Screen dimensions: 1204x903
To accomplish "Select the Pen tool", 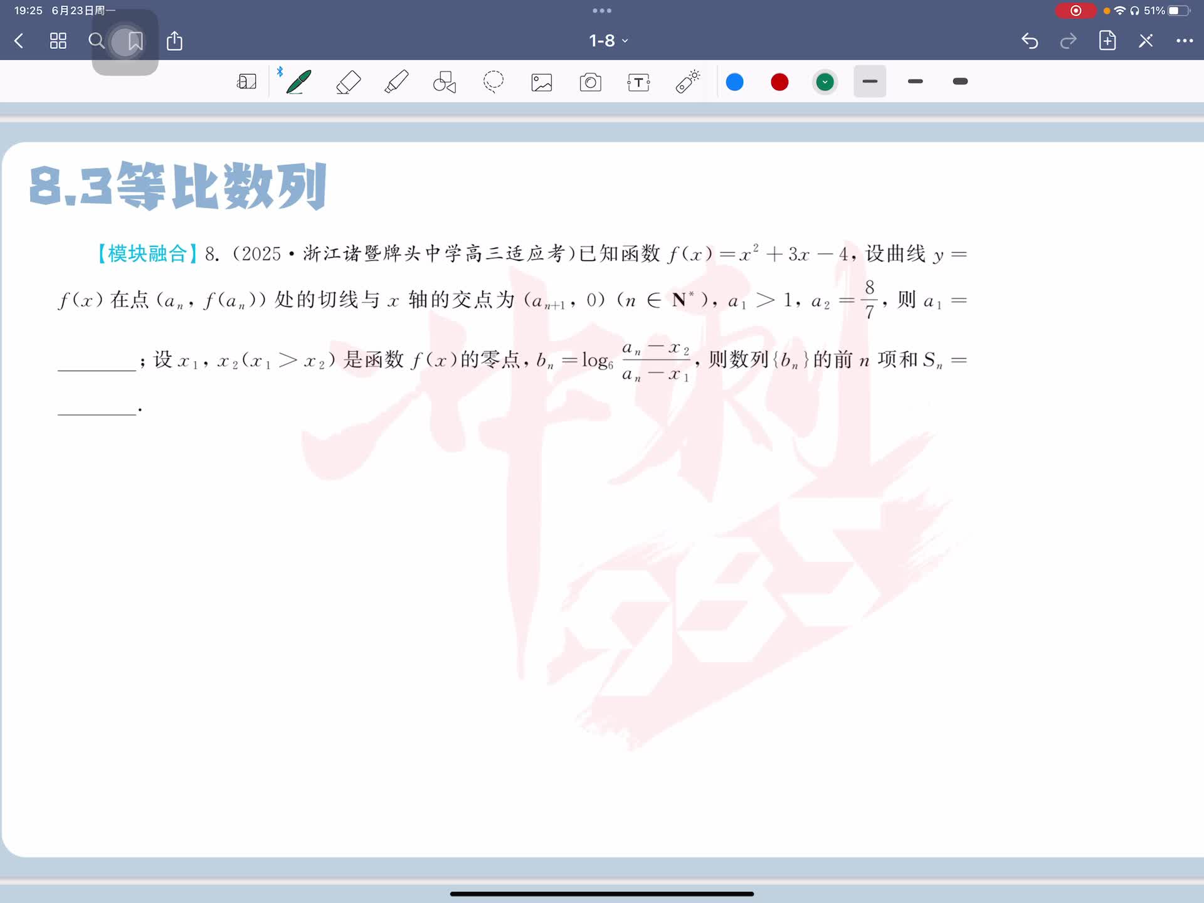I will (298, 82).
